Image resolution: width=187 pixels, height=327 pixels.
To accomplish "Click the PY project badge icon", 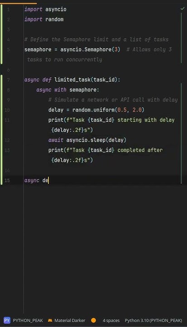I will (7, 320).
